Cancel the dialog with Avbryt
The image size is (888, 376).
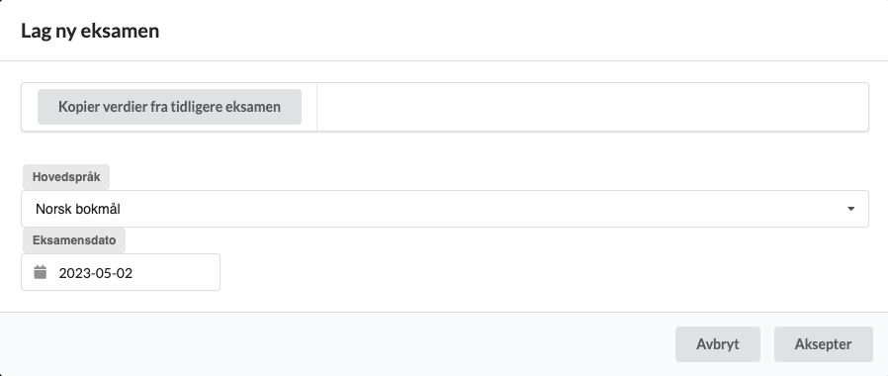point(718,344)
